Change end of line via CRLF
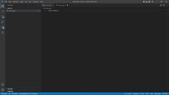This screenshot has width=169, height=95. (147, 94)
